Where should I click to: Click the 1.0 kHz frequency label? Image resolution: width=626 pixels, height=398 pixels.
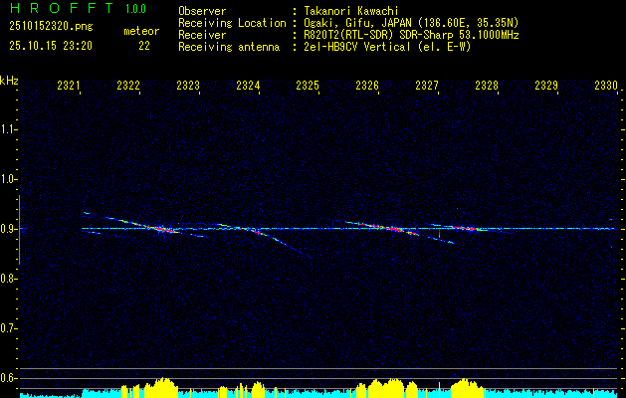7,179
